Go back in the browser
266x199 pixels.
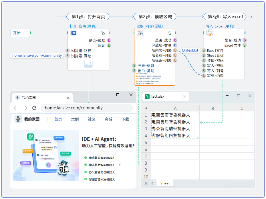click(x=16, y=108)
